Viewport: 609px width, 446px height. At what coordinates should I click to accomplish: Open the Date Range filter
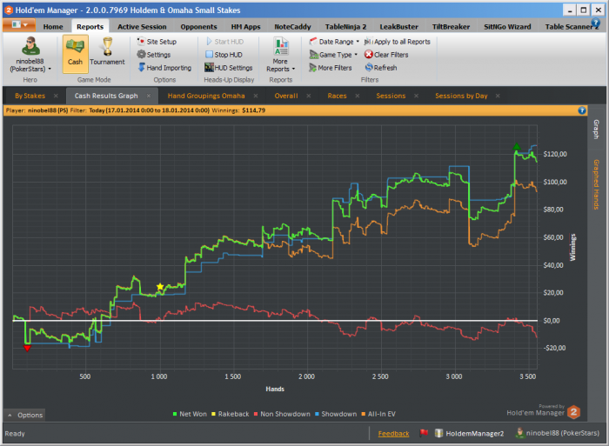334,42
